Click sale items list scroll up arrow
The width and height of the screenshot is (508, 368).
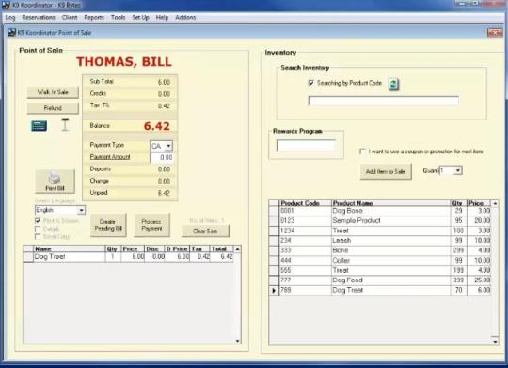click(x=237, y=249)
